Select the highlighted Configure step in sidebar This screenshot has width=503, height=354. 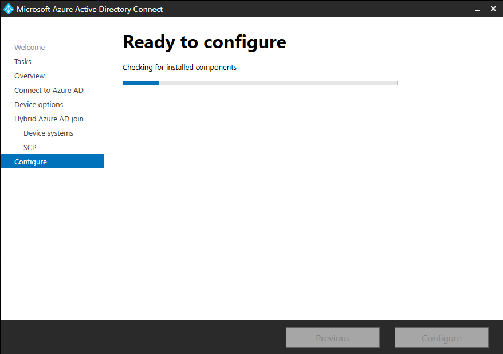(x=52, y=162)
